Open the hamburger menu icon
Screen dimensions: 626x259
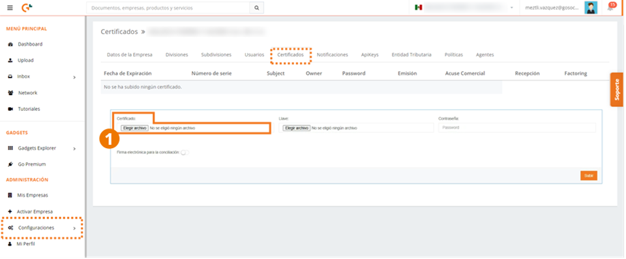(x=10, y=8)
